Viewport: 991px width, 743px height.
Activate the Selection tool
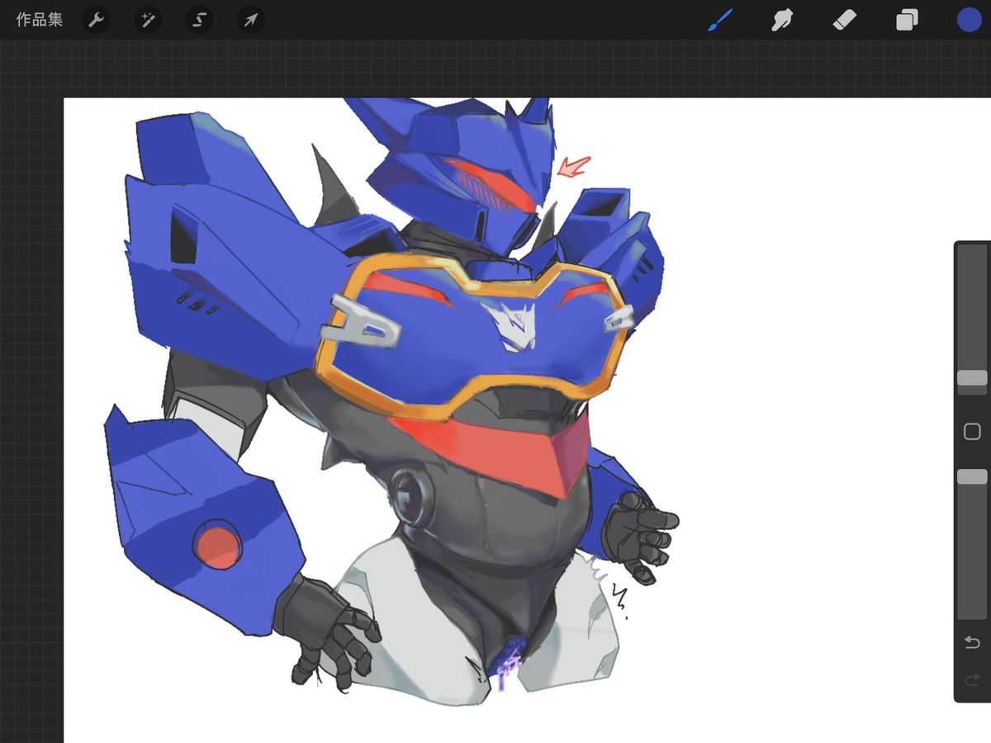pyautogui.click(x=200, y=20)
